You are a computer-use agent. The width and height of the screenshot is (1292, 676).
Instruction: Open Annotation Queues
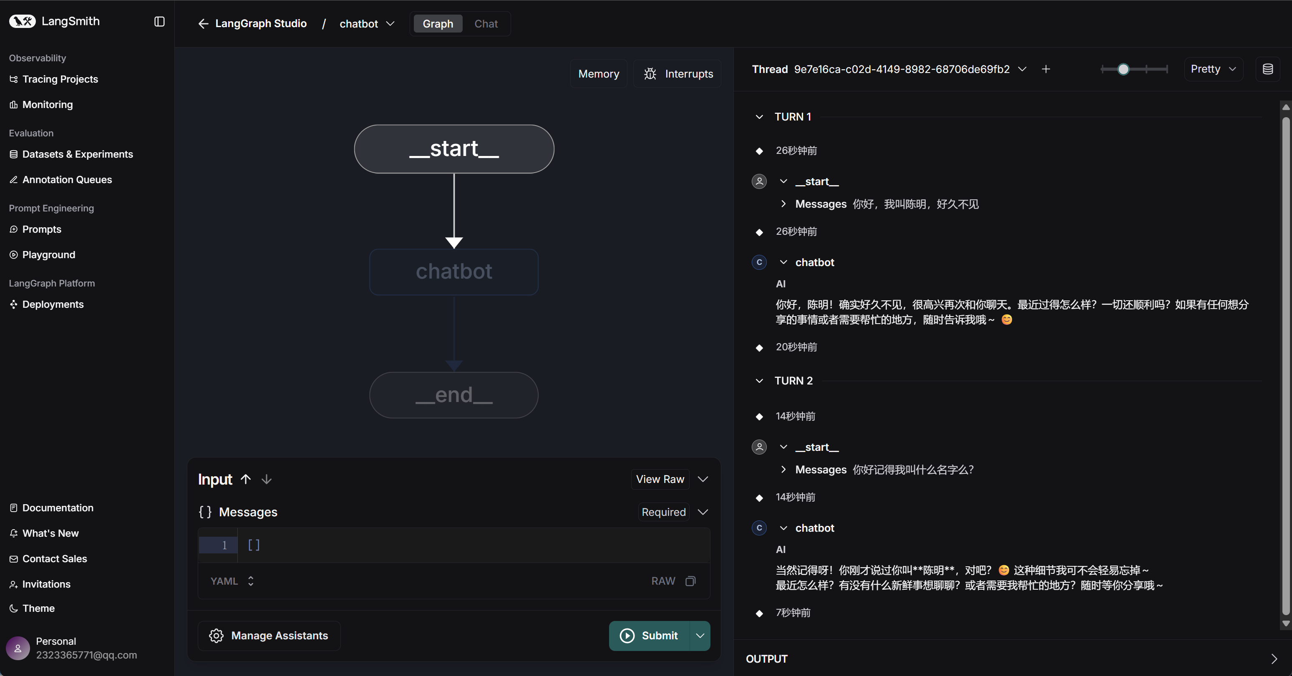pos(60,180)
